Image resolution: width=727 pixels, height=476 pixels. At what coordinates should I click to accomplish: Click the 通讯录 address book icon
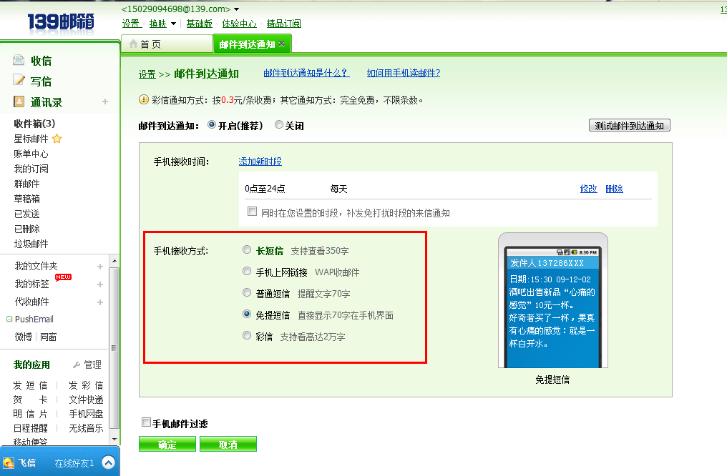pyautogui.click(x=19, y=102)
